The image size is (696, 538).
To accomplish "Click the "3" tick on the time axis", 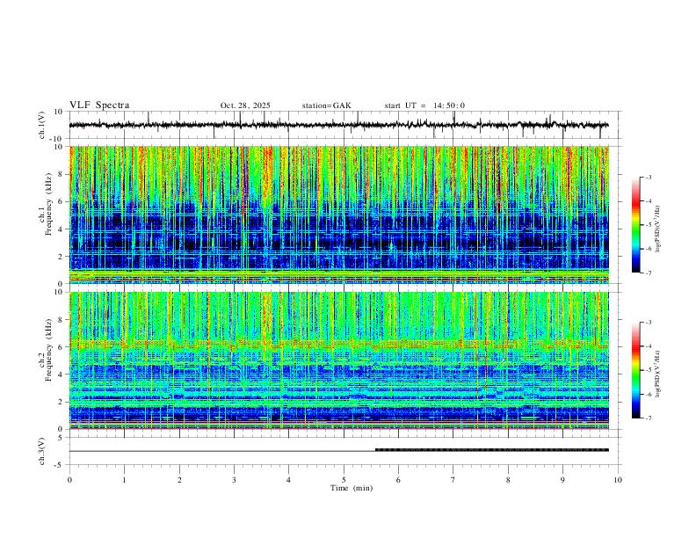I will (x=234, y=480).
